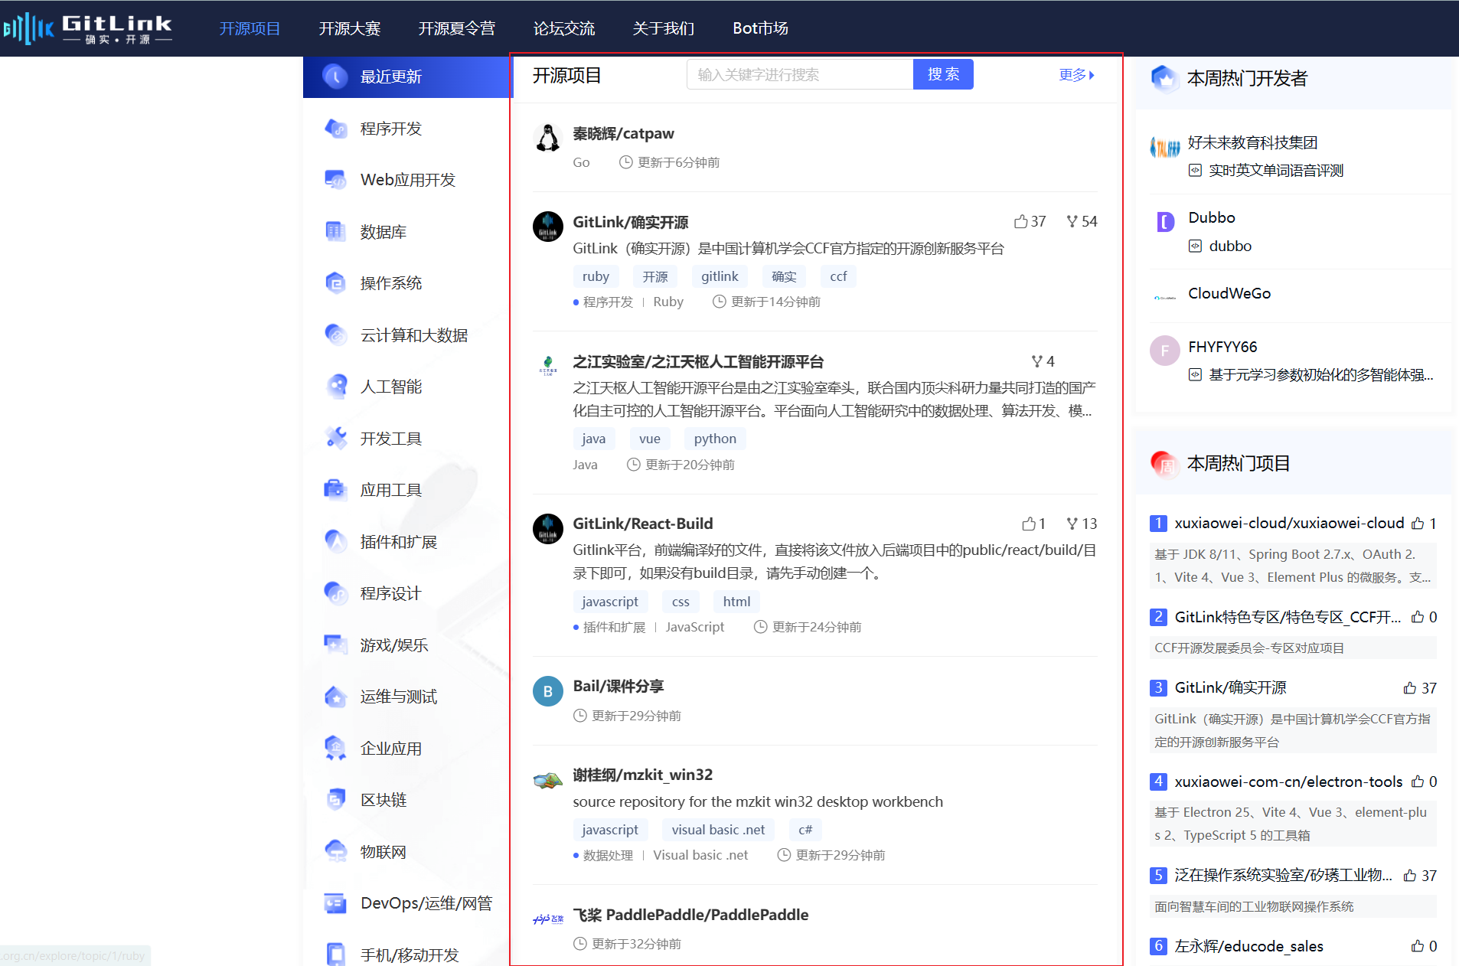Open the 最近更新 clock icon
The width and height of the screenshot is (1459, 966).
click(x=335, y=77)
